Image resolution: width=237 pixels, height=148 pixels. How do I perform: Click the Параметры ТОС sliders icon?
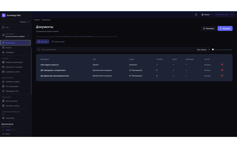coord(3,91)
